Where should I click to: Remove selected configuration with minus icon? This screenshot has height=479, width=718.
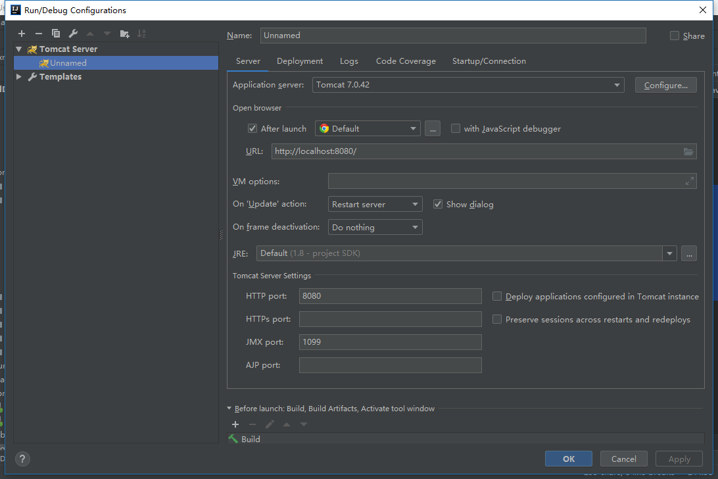(x=38, y=34)
